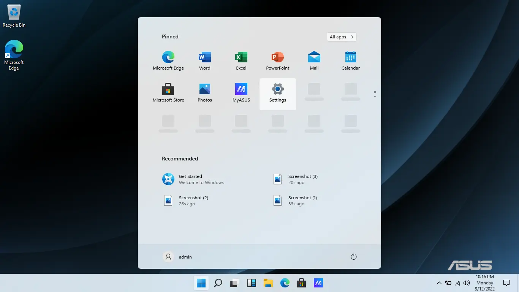The image size is (519, 292).
Task: Go to next pinned apps page dot
Action: (x=375, y=97)
